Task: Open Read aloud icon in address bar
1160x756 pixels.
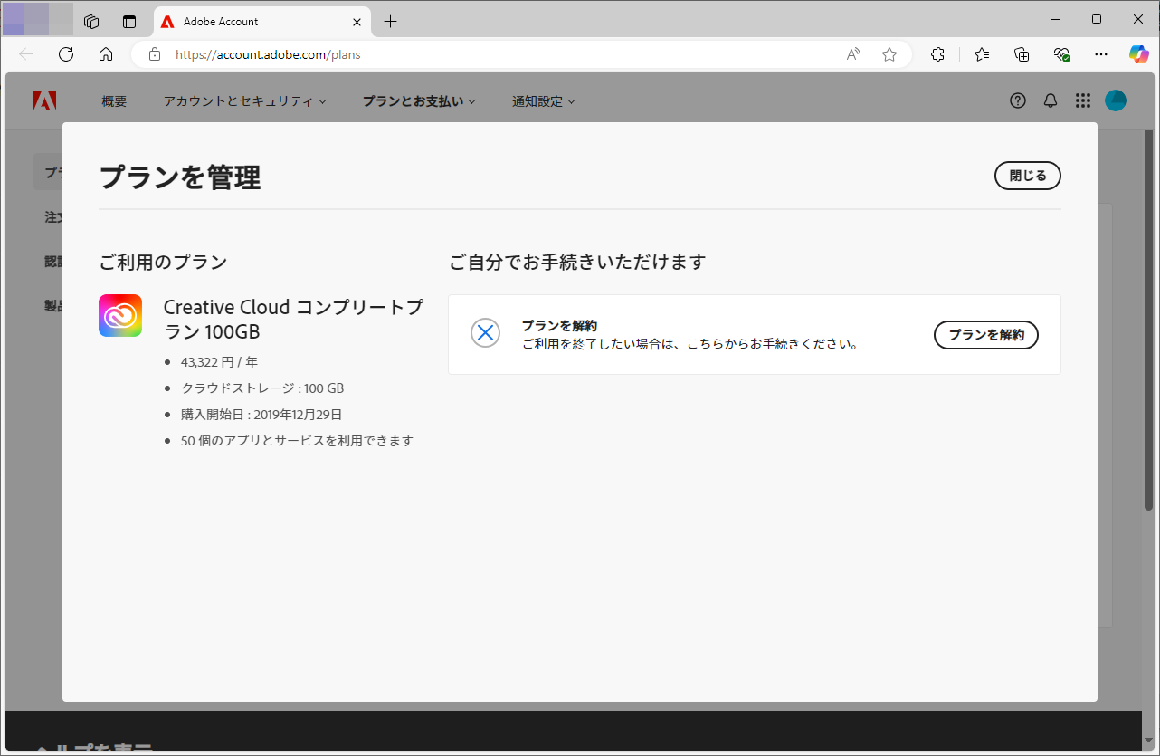Action: (853, 54)
